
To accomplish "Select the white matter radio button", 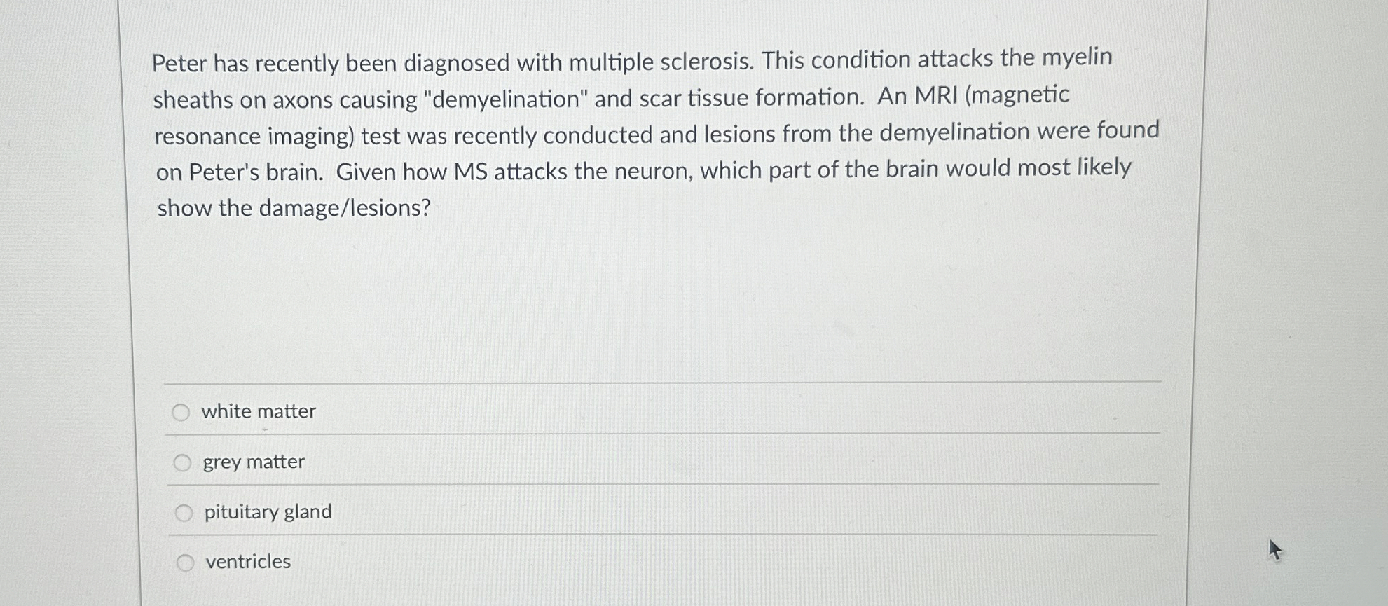I will click(x=184, y=412).
